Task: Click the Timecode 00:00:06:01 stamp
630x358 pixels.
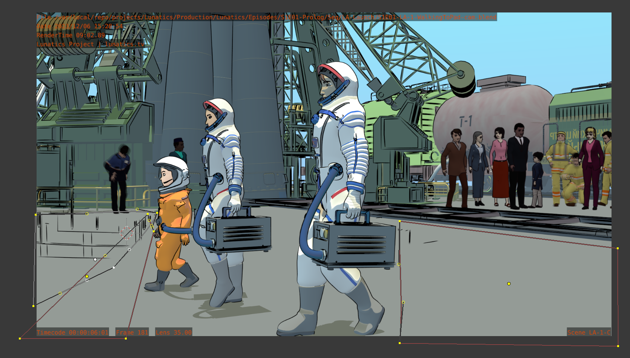Action: pyautogui.click(x=72, y=332)
